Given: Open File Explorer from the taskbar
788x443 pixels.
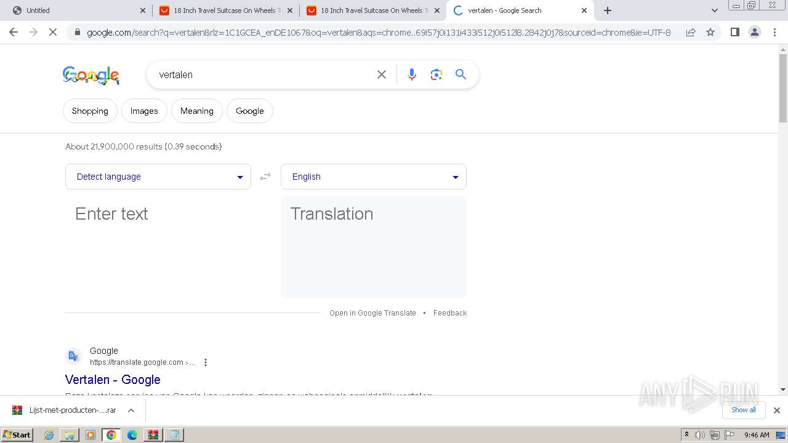Looking at the screenshot, I should (x=70, y=435).
